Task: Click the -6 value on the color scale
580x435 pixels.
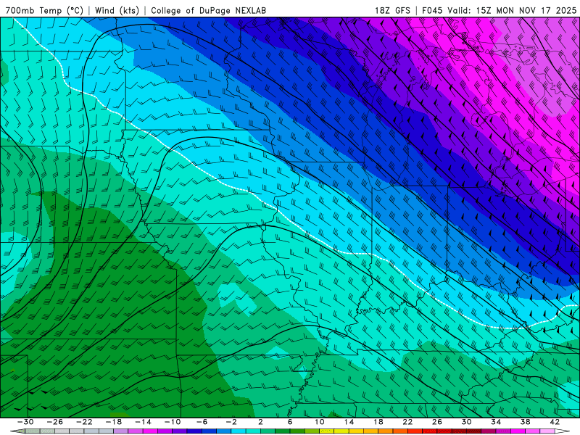Action: point(202,422)
